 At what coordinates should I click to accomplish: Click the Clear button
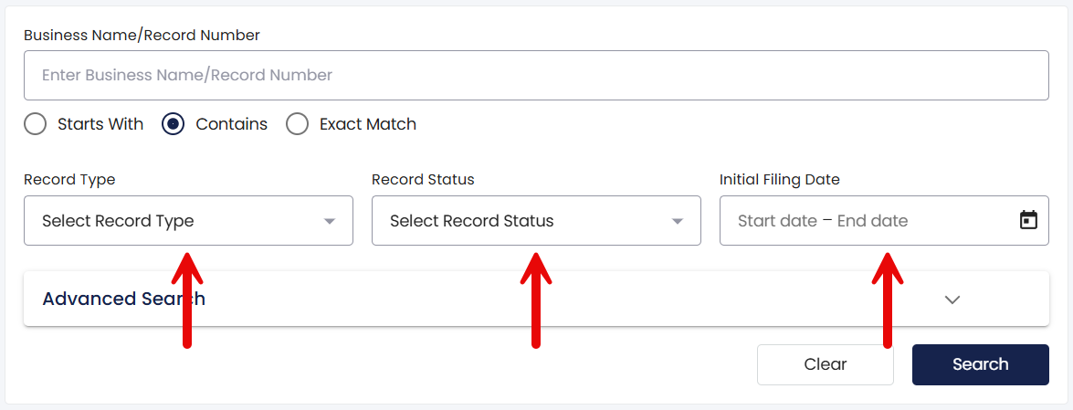(826, 364)
